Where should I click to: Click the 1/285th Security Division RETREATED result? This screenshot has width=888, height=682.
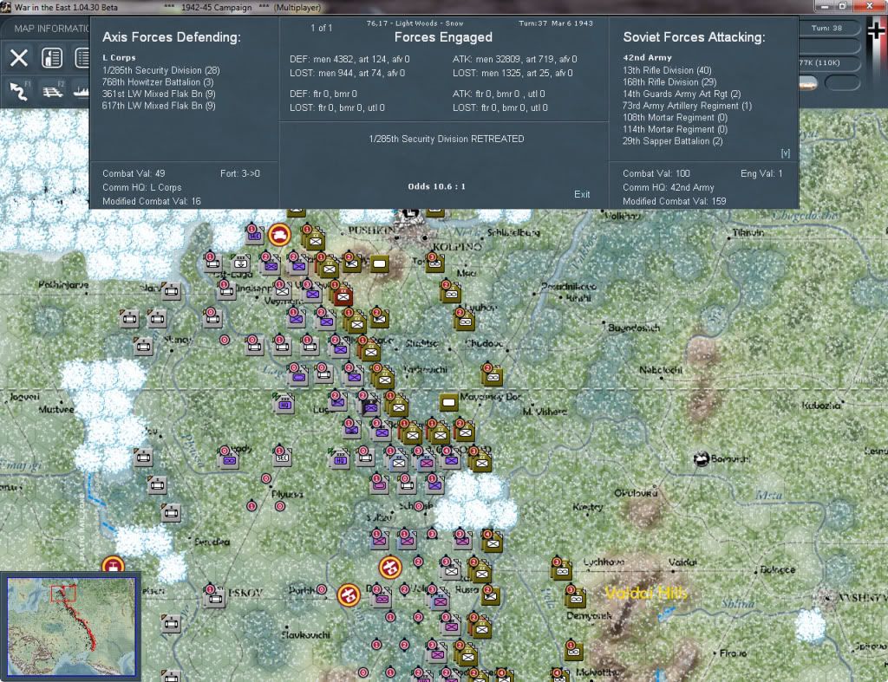point(447,140)
